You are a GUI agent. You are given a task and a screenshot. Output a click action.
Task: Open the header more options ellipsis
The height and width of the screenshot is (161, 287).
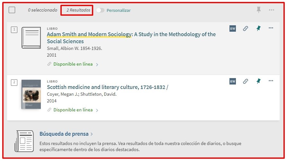click(272, 10)
